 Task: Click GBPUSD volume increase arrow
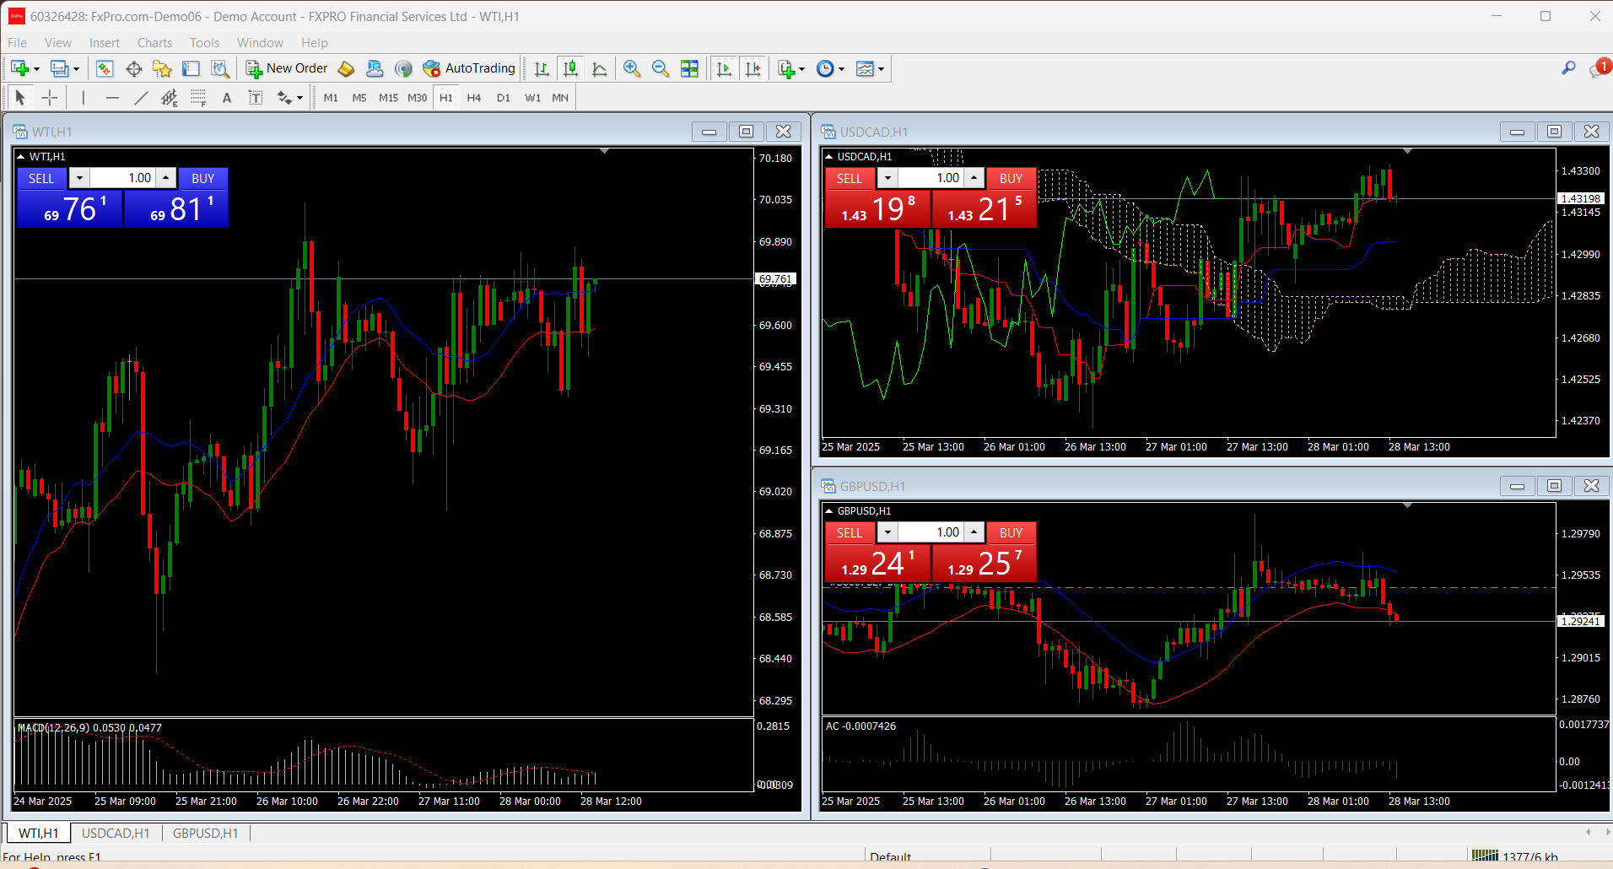point(974,532)
